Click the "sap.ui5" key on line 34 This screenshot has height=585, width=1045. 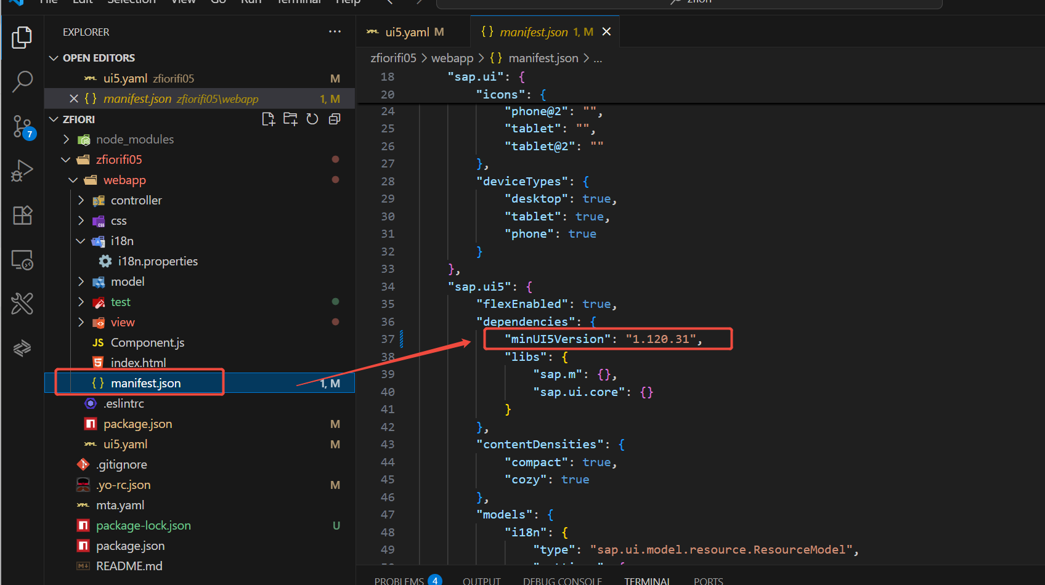[x=480, y=287]
